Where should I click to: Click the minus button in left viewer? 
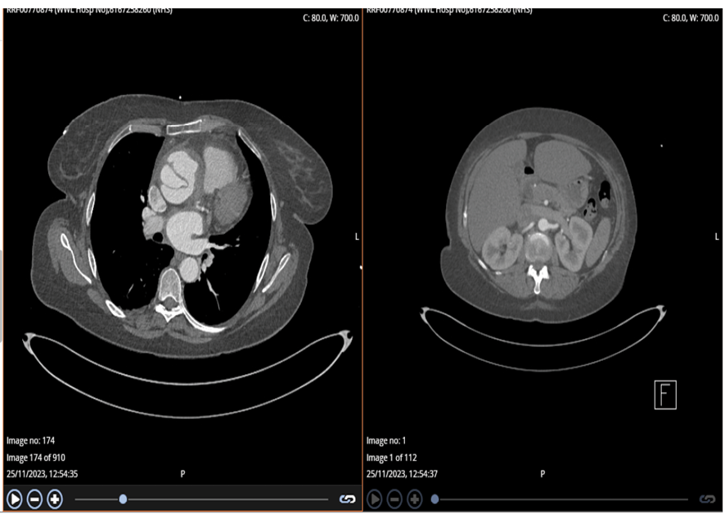[34, 498]
